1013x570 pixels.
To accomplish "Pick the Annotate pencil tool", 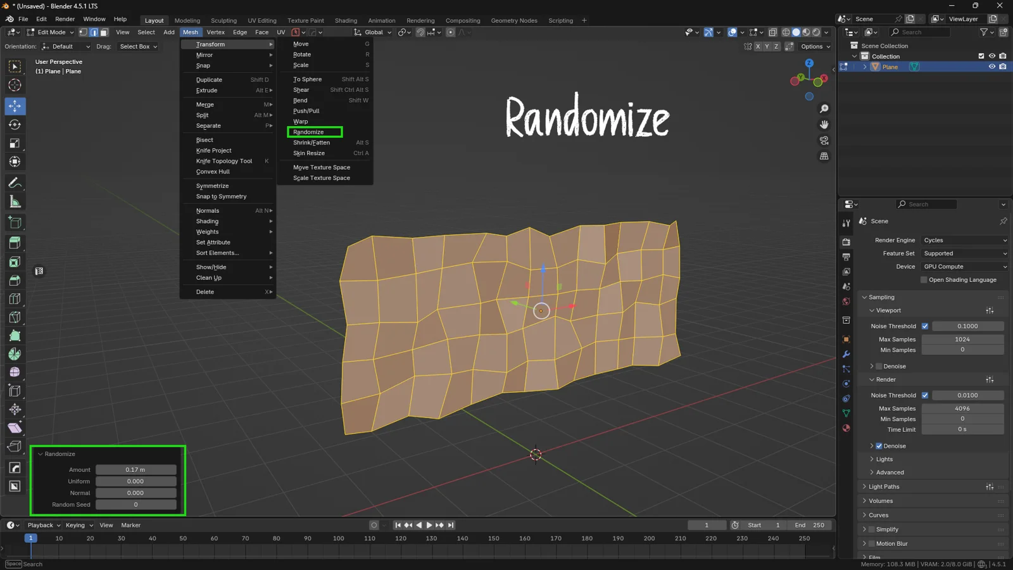I will point(15,183).
